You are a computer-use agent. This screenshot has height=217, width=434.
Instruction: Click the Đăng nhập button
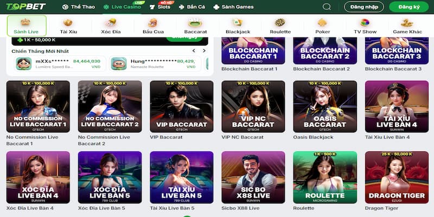363,7
